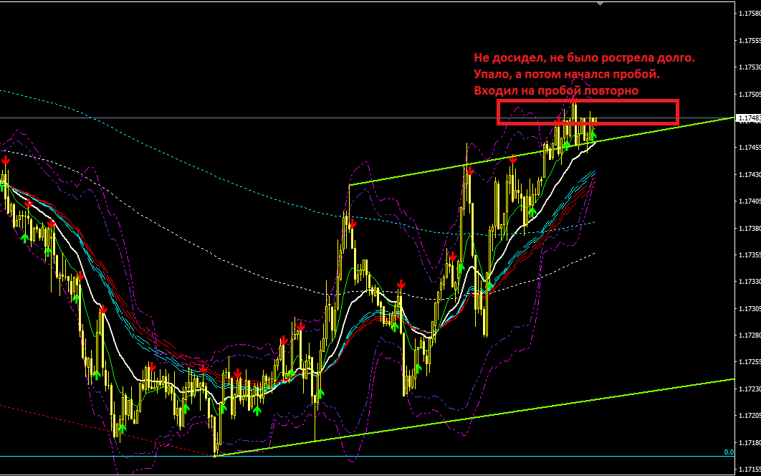Click the 1.17330 price scale label

coord(750,281)
